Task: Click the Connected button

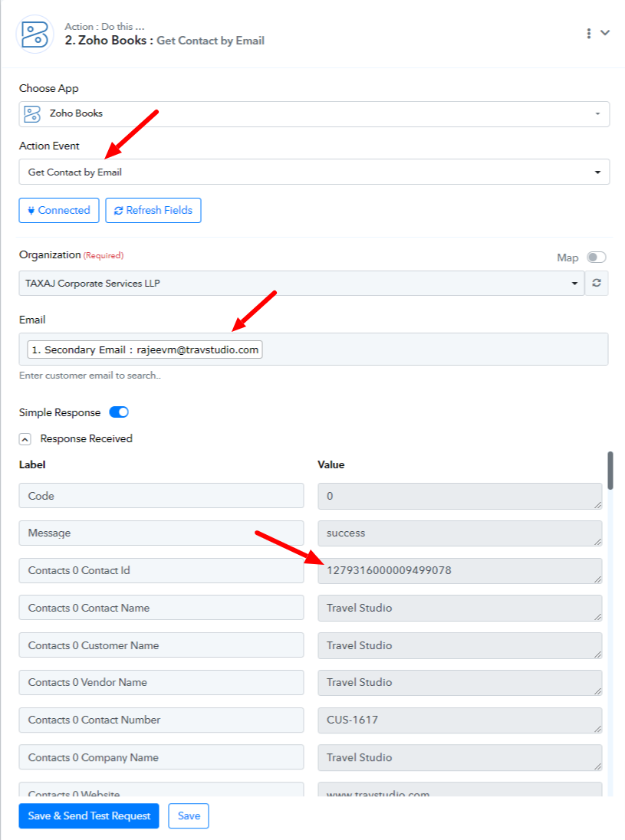Action: click(x=59, y=210)
